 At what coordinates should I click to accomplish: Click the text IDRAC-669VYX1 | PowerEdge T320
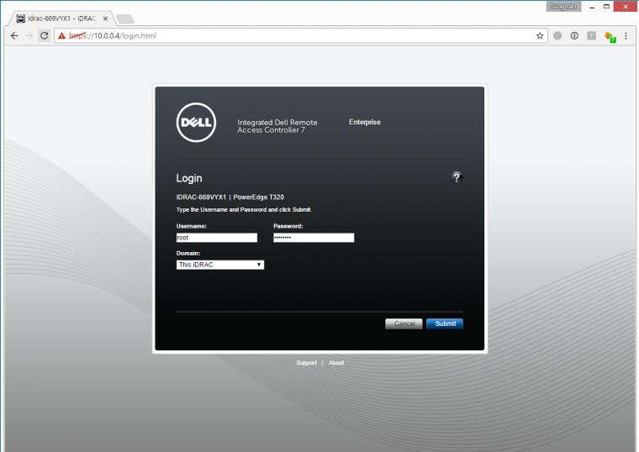pos(230,197)
